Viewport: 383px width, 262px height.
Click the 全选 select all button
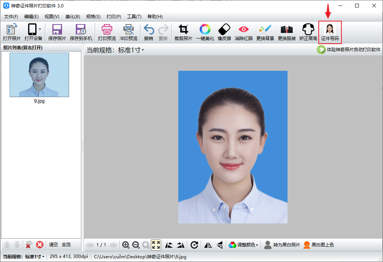coord(66,245)
